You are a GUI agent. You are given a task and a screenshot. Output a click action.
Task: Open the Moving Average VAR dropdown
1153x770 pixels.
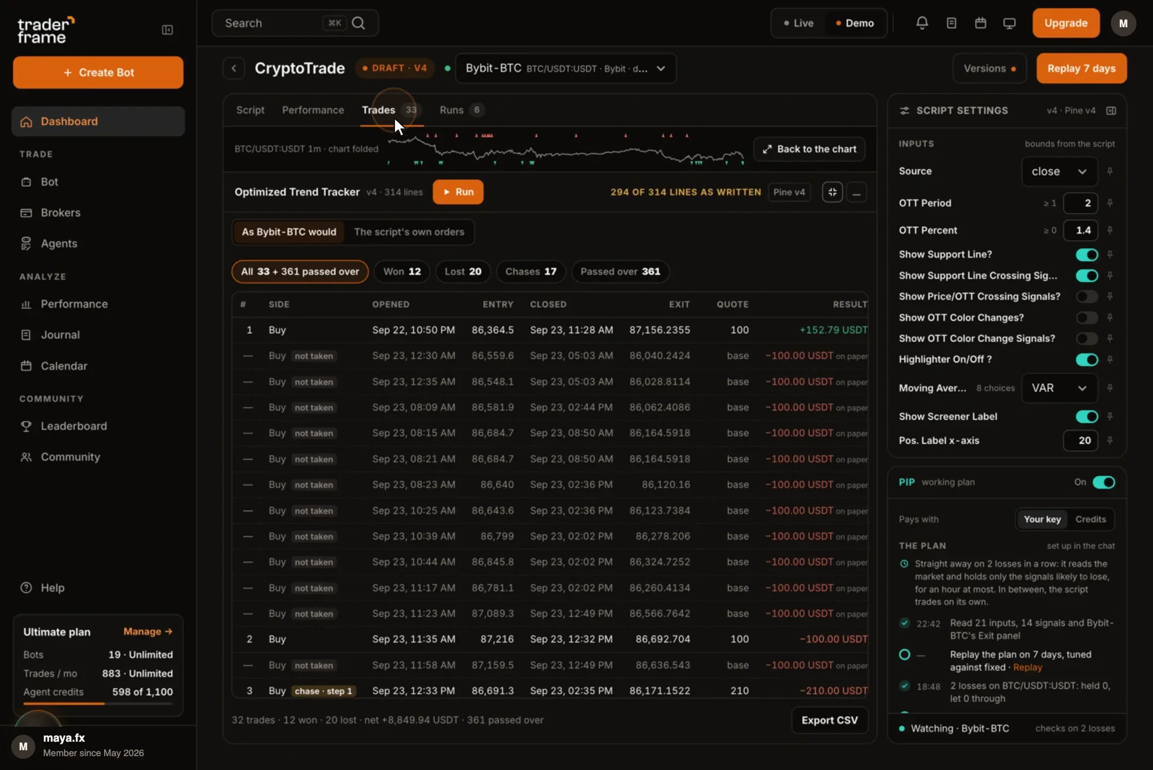(x=1059, y=388)
